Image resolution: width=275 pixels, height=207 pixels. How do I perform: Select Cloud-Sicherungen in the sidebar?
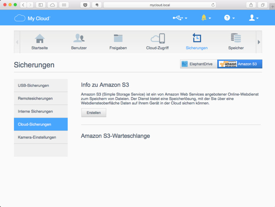tap(41, 124)
